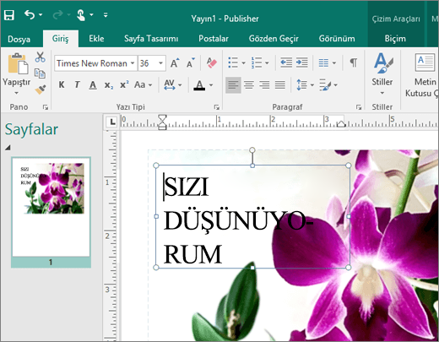The height and width of the screenshot is (342, 439).
Task: Open the Sayfa Tasarımı tab
Action: pyautogui.click(x=151, y=39)
